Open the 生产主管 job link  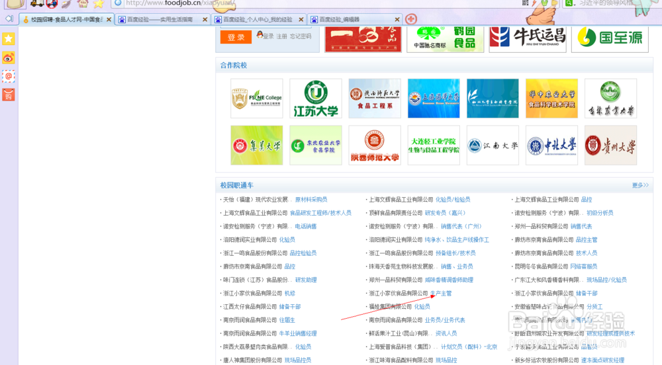441,293
